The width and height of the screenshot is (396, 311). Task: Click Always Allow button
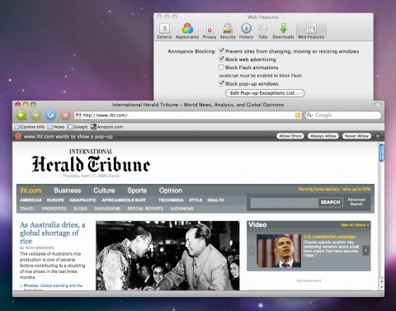pos(323,136)
